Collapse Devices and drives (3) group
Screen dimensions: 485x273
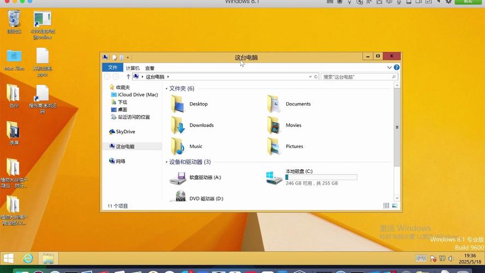click(166, 162)
